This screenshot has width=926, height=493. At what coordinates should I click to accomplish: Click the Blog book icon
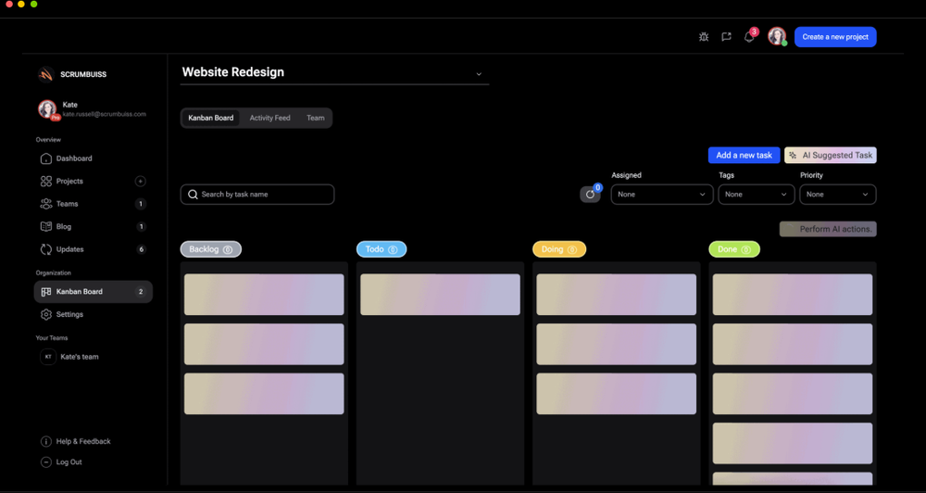[46, 226]
